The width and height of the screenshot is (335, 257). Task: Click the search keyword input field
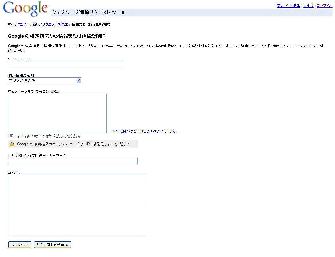pyautogui.click(x=73, y=161)
